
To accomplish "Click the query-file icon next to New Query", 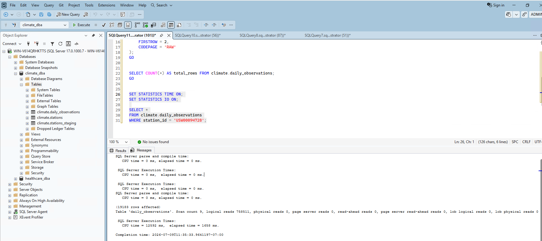I will click(x=86, y=14).
